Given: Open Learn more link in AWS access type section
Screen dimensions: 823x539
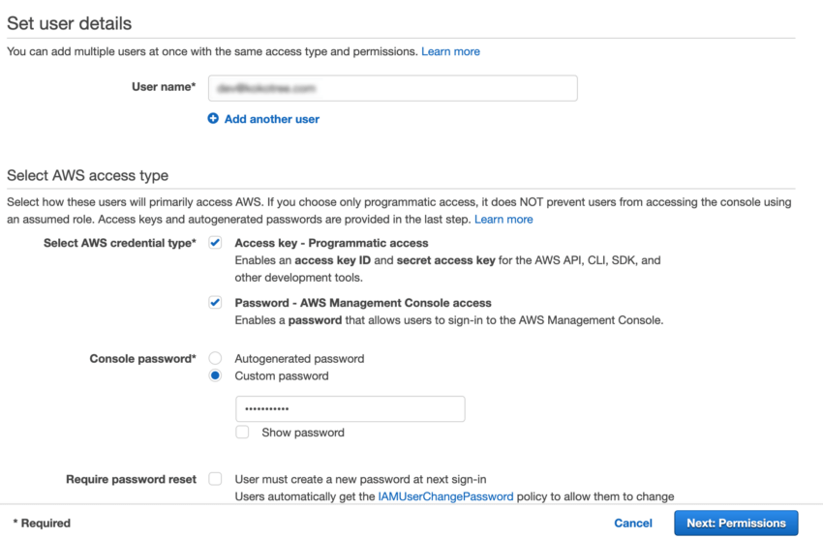Looking at the screenshot, I should [x=503, y=219].
